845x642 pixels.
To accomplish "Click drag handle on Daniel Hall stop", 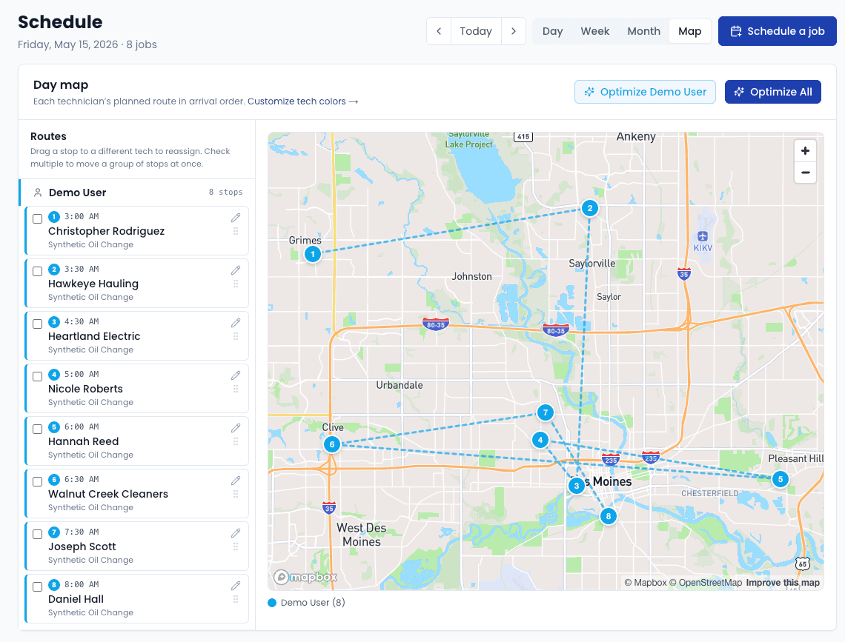I will coord(236,599).
